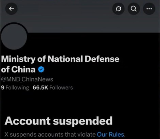This screenshot has width=160, height=139.
Task: Click 'of China' in the profile name
Action: coord(18,69)
